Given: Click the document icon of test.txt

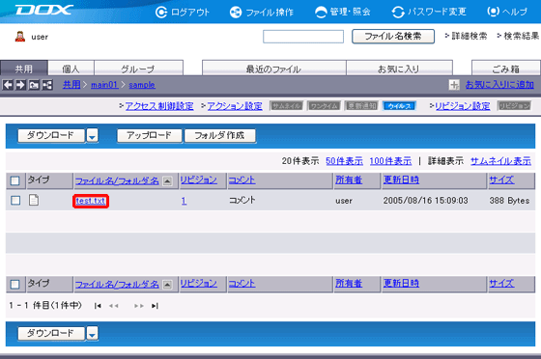Looking at the screenshot, I should [x=34, y=200].
